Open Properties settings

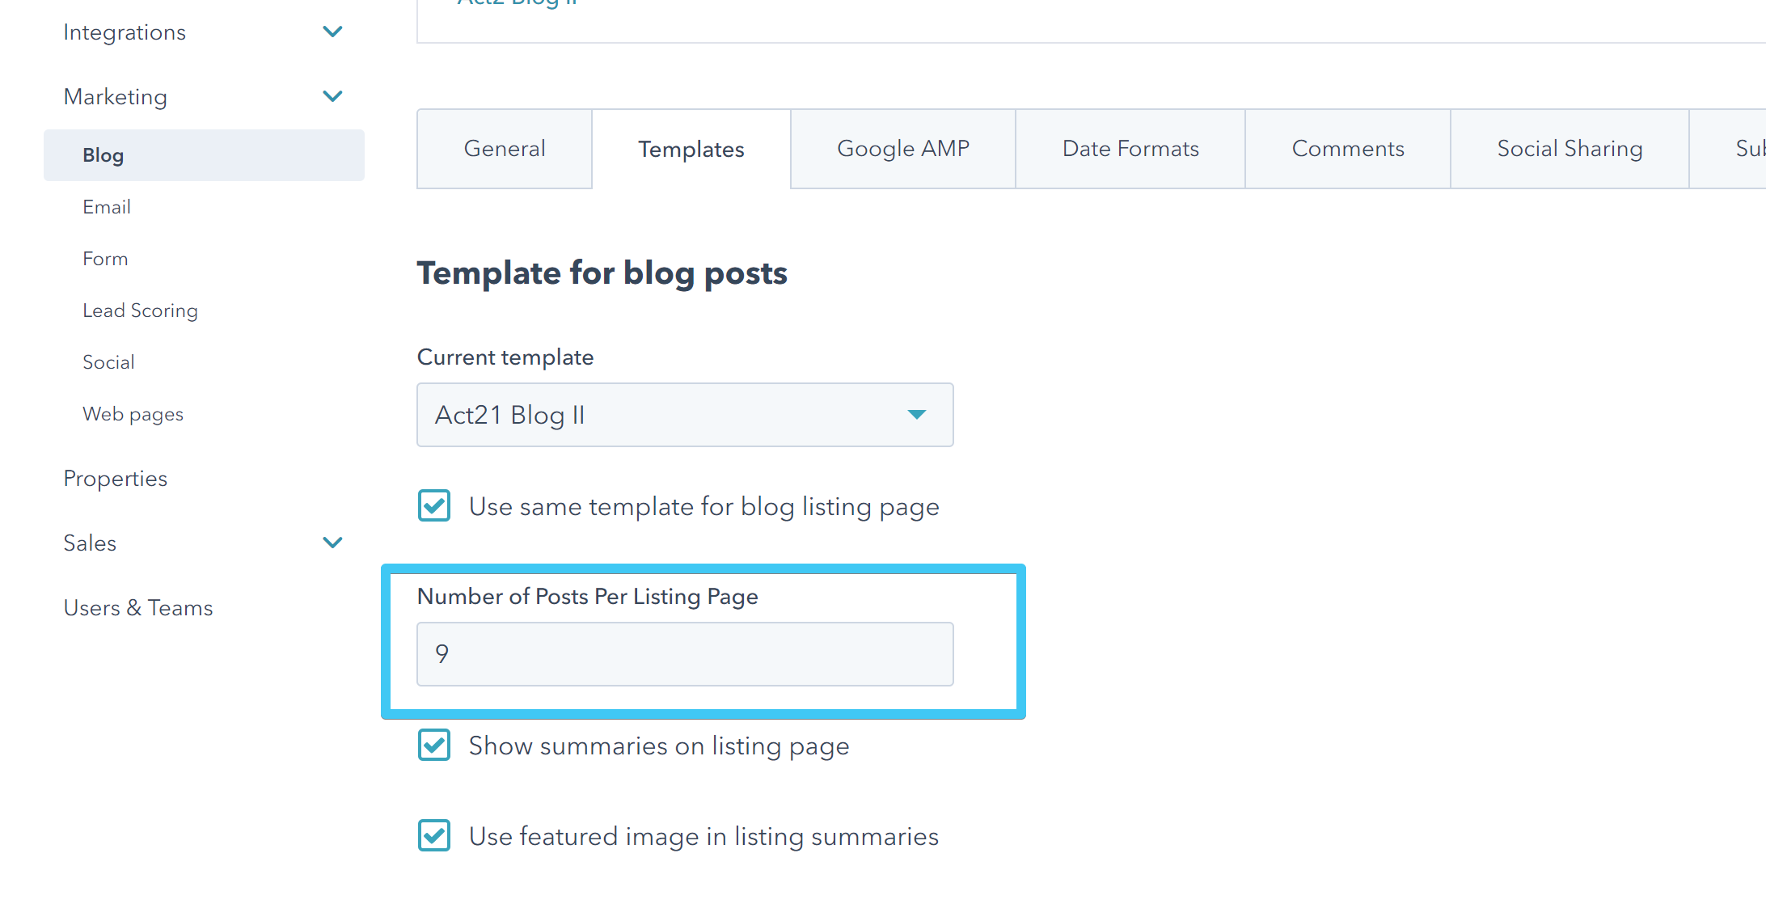click(115, 478)
